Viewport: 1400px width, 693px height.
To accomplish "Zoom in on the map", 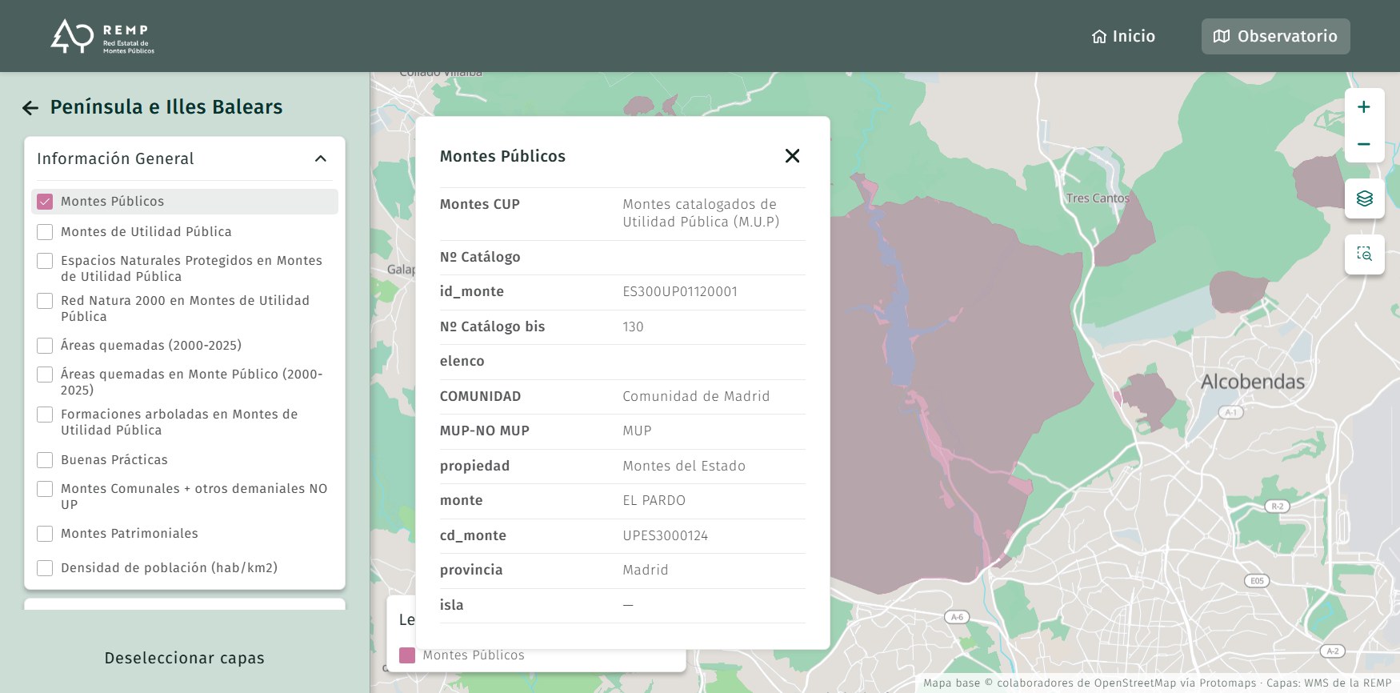I will pos(1364,107).
